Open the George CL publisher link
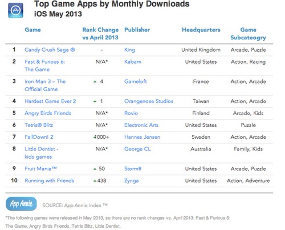 (x=137, y=149)
